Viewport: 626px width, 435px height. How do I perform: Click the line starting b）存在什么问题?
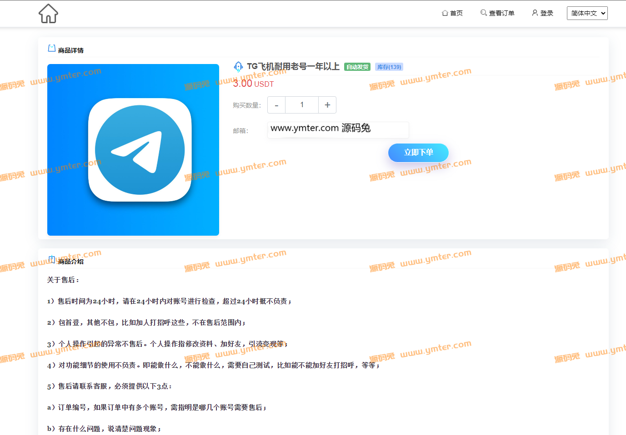pos(104,429)
